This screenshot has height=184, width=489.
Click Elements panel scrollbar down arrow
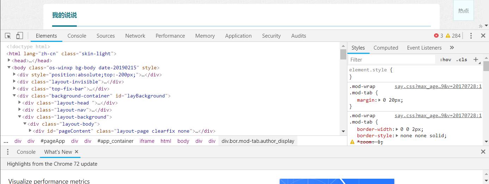click(x=343, y=131)
